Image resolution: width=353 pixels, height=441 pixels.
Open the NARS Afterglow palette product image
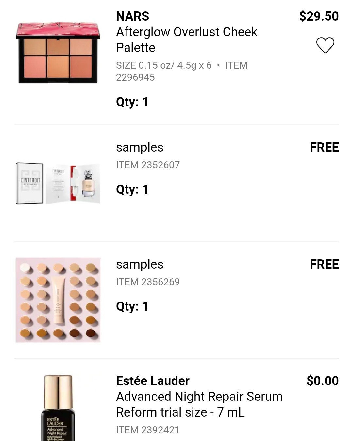[58, 52]
